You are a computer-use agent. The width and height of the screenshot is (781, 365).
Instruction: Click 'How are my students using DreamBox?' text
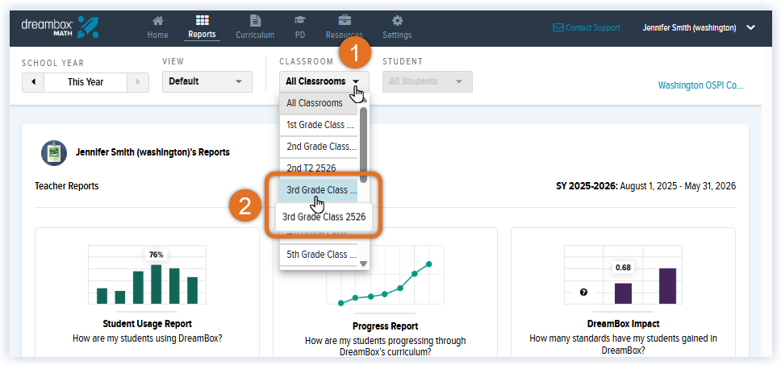pos(147,338)
